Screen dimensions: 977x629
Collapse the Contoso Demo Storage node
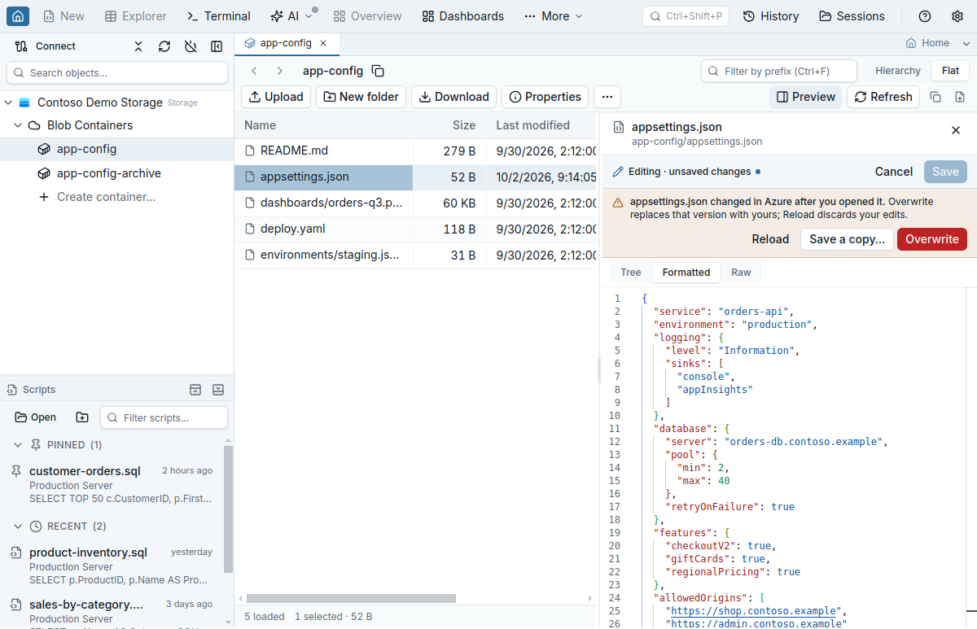click(8, 103)
